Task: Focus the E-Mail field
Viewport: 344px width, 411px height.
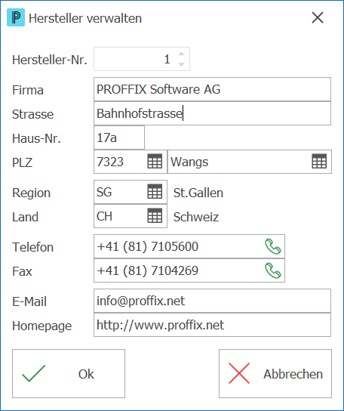Action: tap(212, 301)
